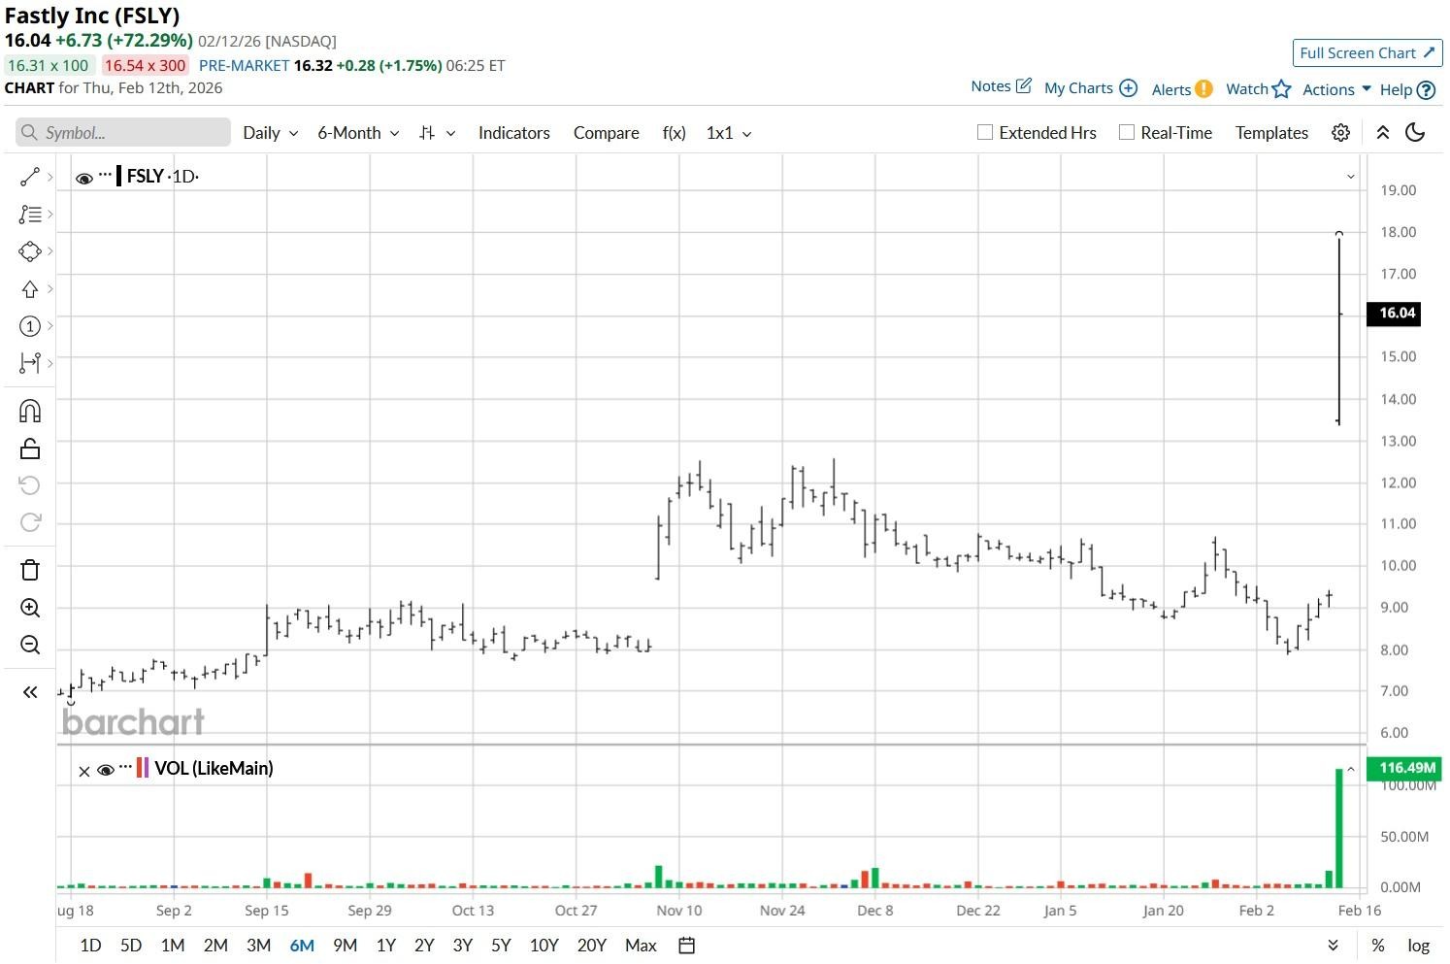Click the 16.04 current price label
The height and width of the screenshot is (964, 1450).
1394,314
